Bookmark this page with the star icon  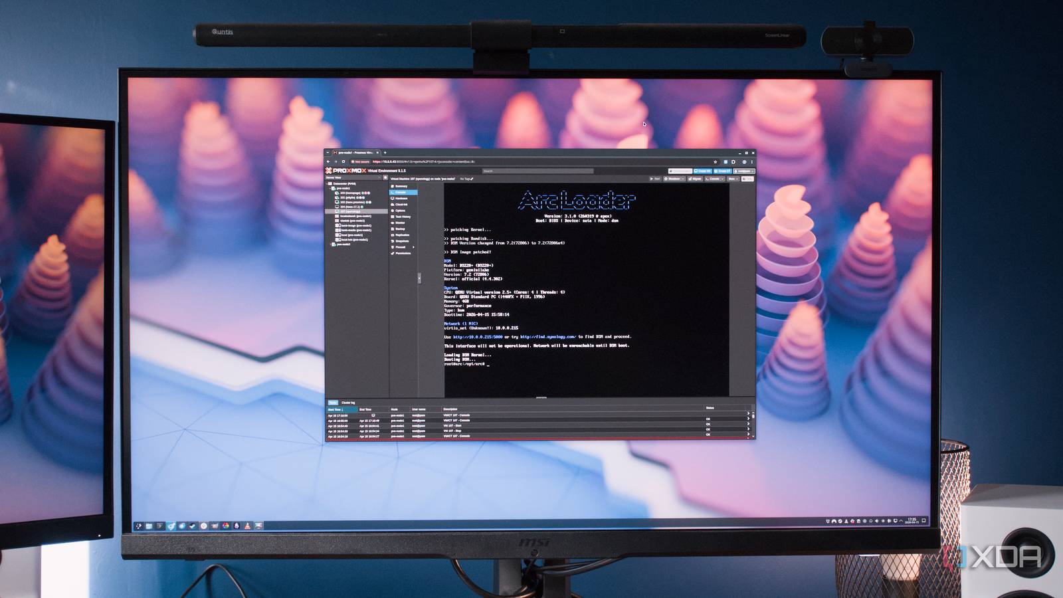pyautogui.click(x=716, y=161)
